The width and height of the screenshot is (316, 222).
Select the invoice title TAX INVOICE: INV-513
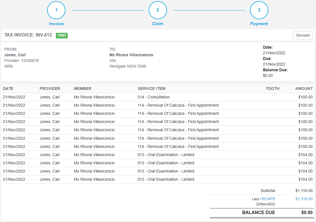pos(28,35)
